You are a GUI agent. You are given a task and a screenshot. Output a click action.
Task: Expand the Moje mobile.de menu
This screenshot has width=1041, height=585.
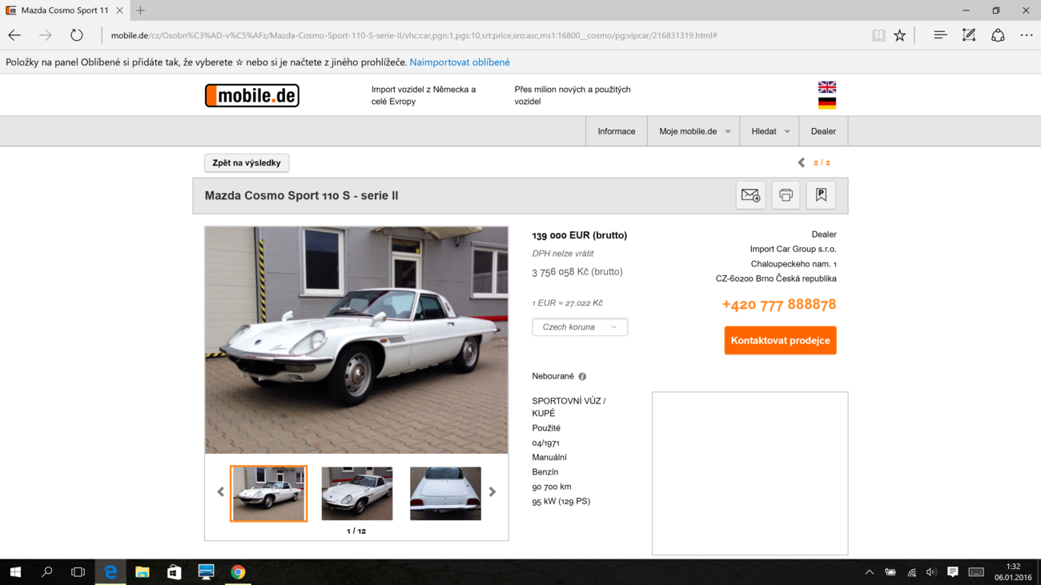coord(693,131)
